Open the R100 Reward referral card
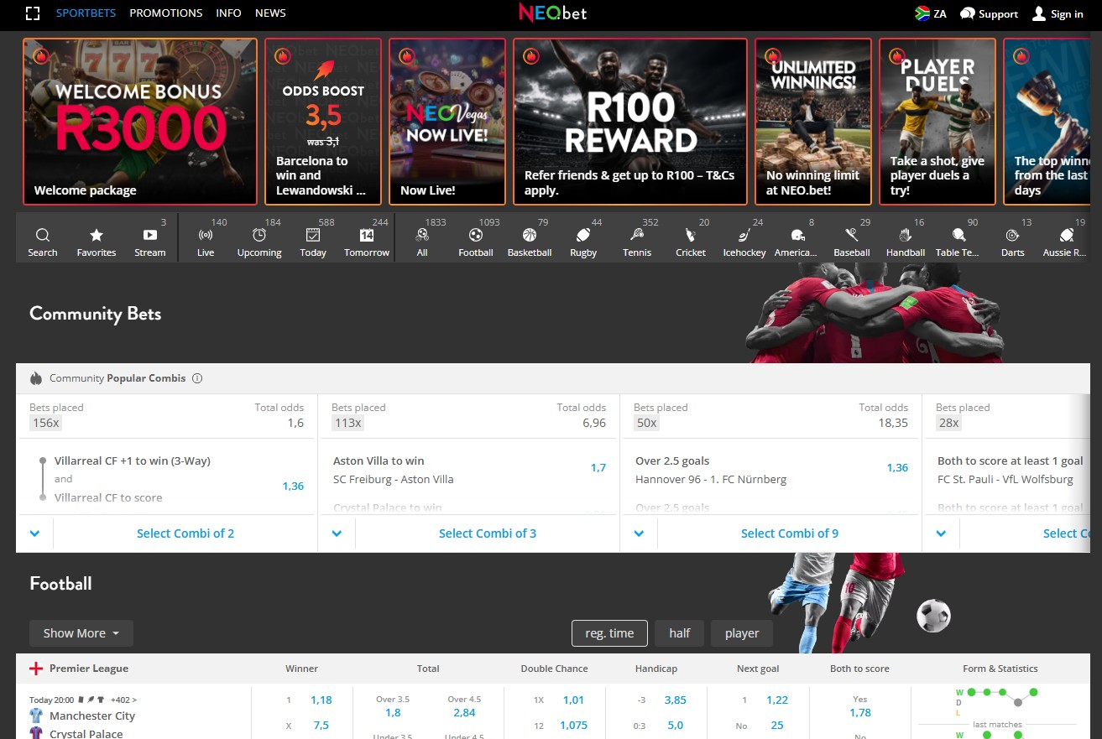The image size is (1102, 739). pyautogui.click(x=630, y=122)
